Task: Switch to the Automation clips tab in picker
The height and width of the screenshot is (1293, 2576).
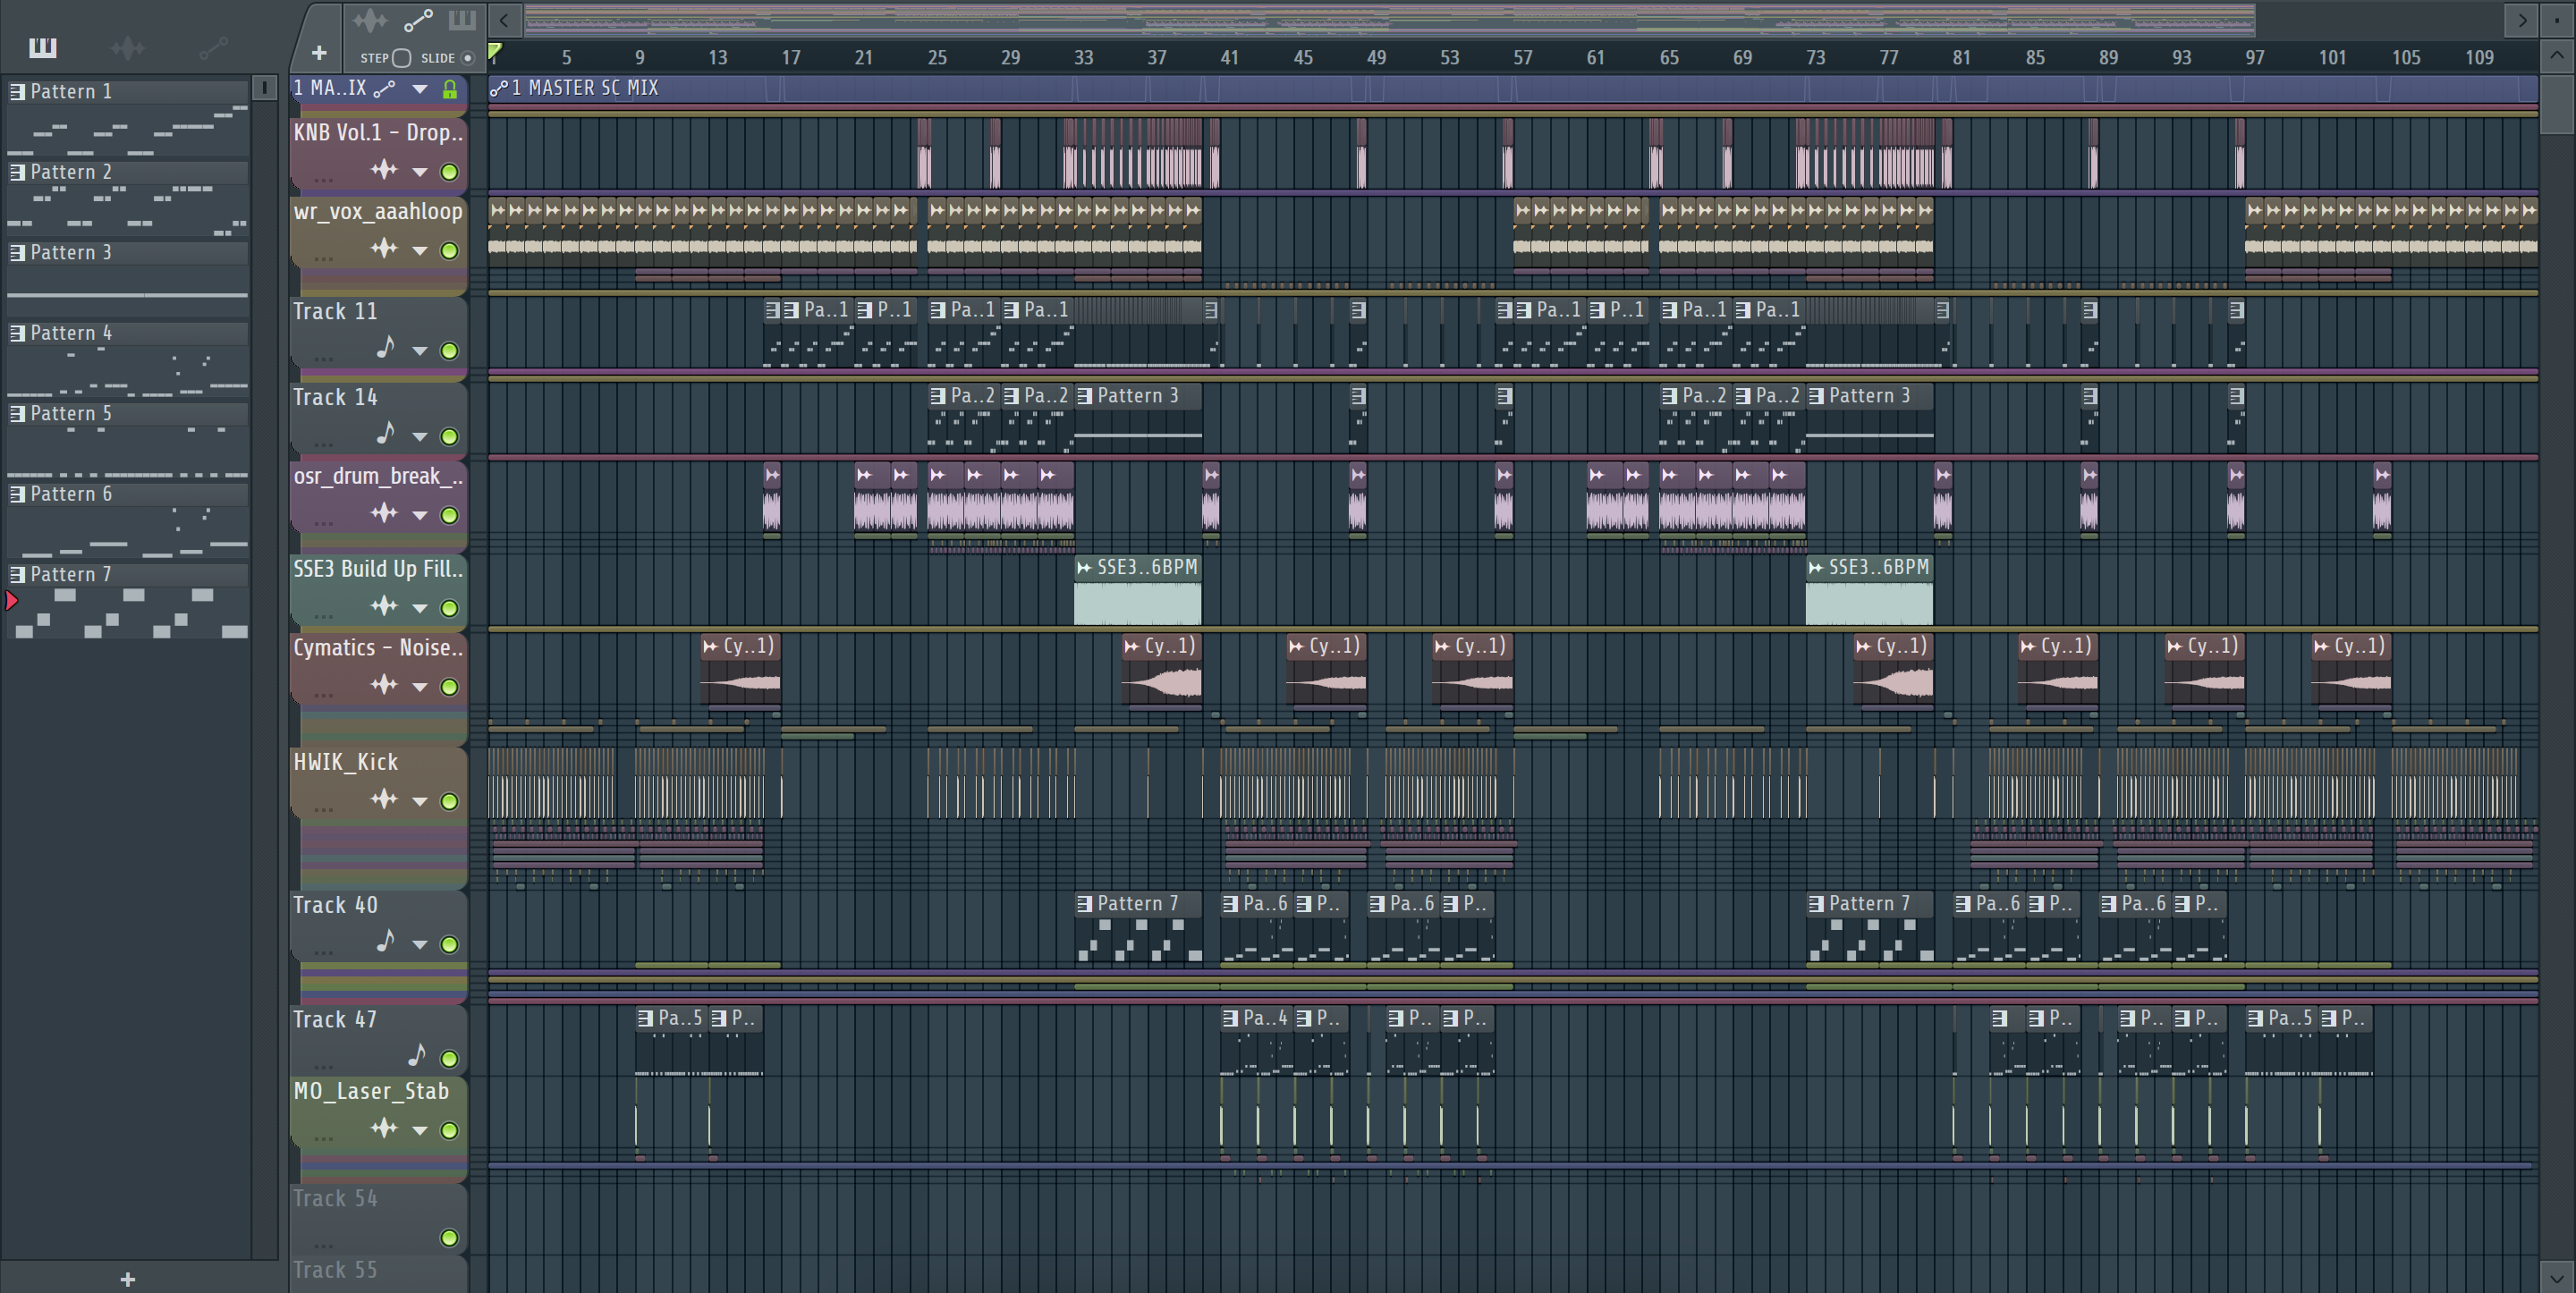Action: pyautogui.click(x=213, y=47)
